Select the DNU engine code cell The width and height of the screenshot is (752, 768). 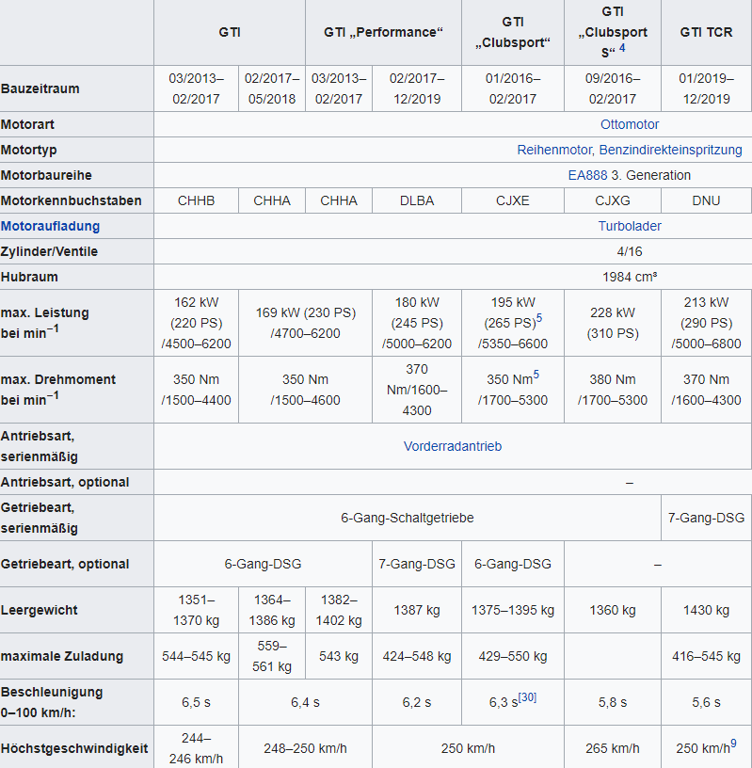706,200
